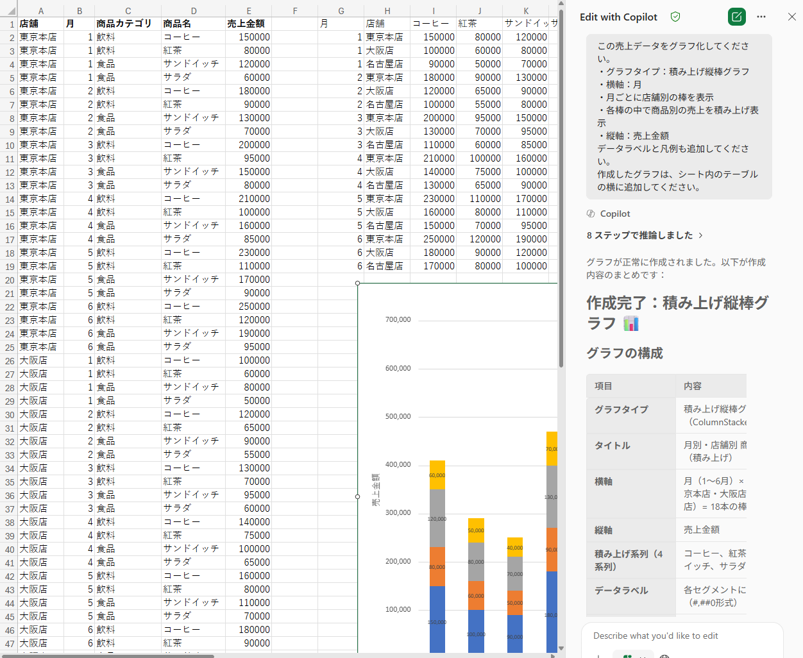Select the 売上金額 header cell
The width and height of the screenshot is (803, 658).
coord(248,24)
